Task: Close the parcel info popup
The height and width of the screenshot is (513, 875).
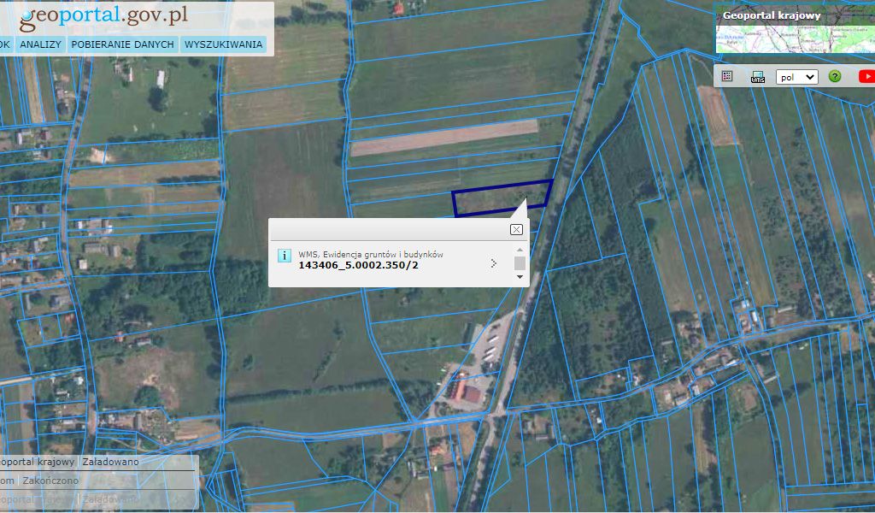Action: pos(516,229)
